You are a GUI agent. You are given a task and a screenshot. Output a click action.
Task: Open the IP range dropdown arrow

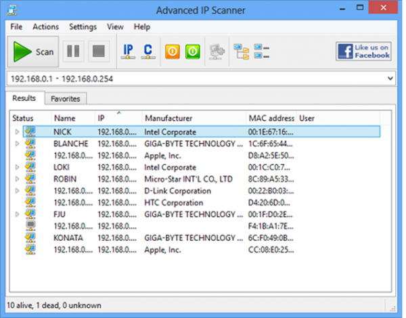tap(390, 79)
